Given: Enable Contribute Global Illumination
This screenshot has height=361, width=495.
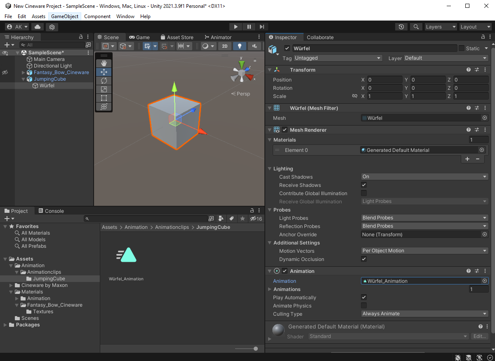Looking at the screenshot, I should point(364,193).
